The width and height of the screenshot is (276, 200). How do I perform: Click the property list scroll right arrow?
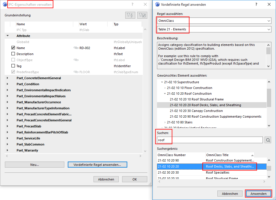[x=140, y=156]
